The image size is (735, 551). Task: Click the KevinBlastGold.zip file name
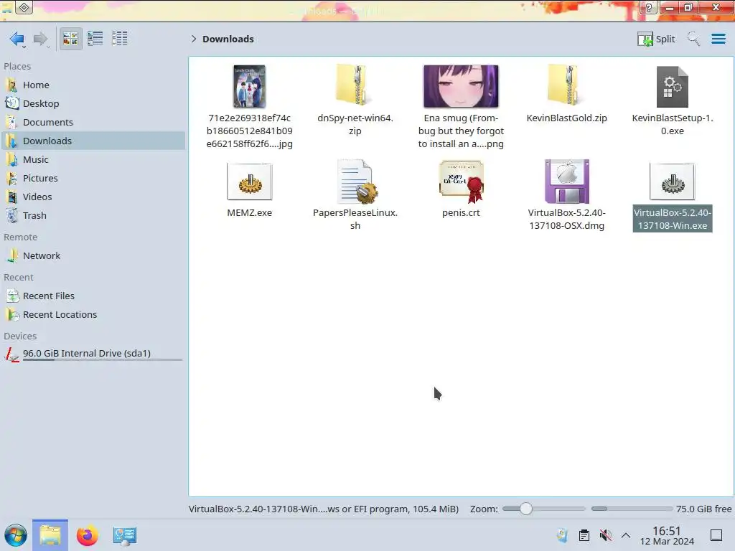[x=567, y=118]
